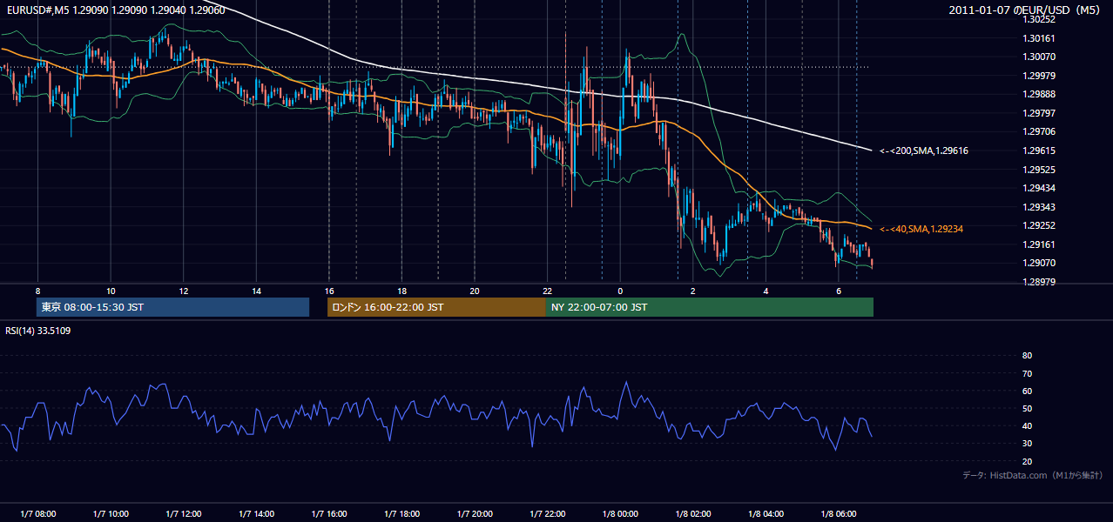The width and height of the screenshot is (1113, 522).
Task: Click the 1/7 20:00 time axis label
Action: coord(474,514)
